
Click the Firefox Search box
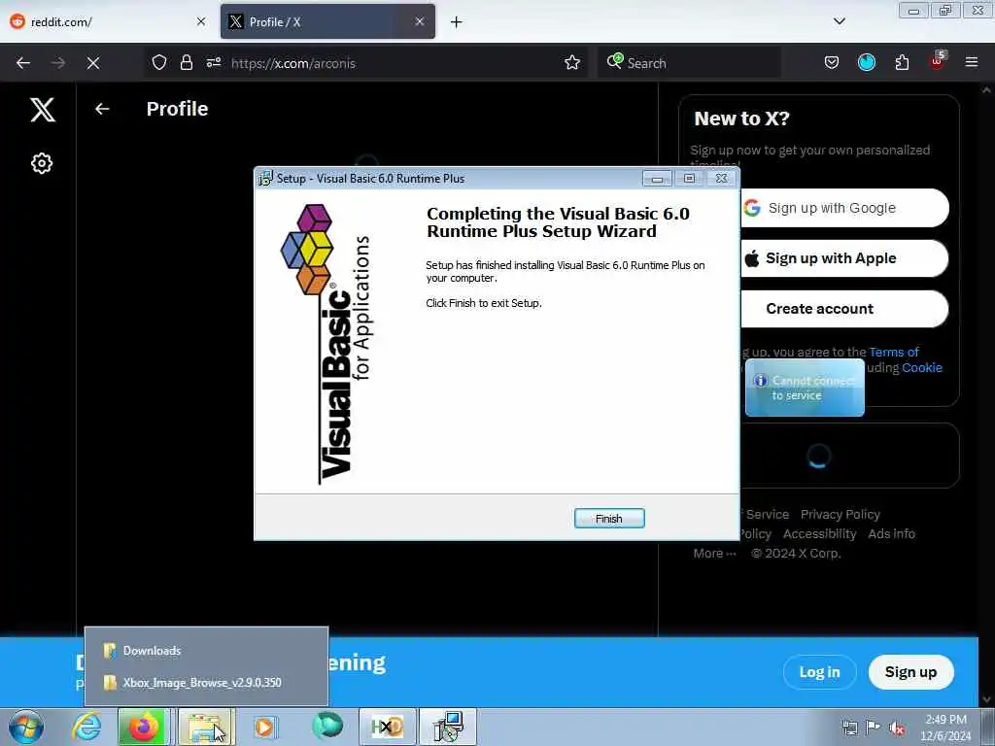(689, 63)
